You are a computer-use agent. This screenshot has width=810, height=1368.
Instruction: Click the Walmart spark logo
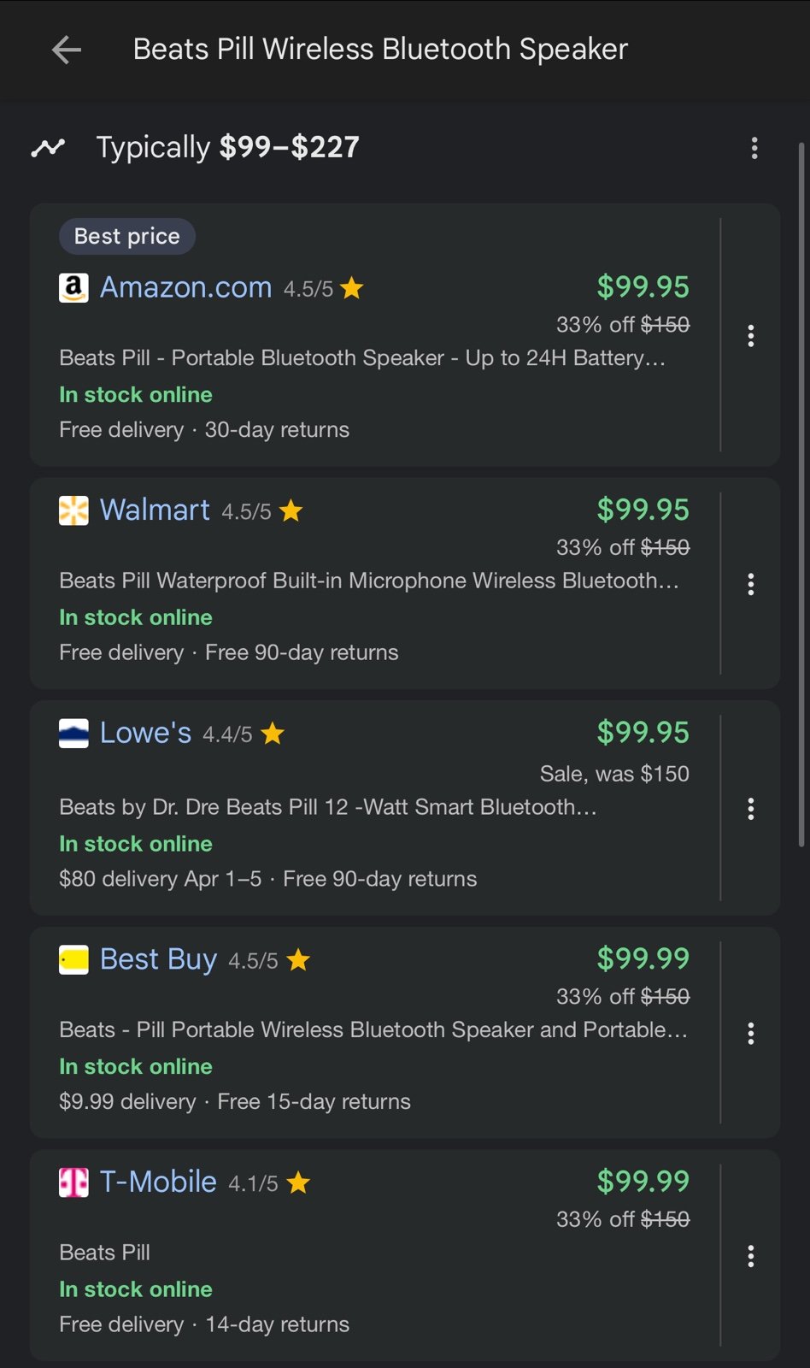[x=73, y=510]
